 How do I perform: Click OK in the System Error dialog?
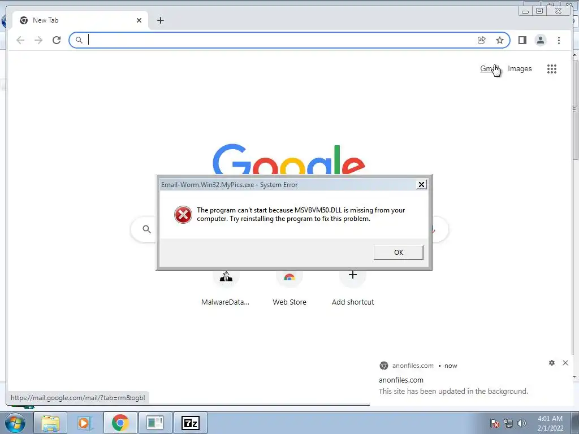[399, 253]
